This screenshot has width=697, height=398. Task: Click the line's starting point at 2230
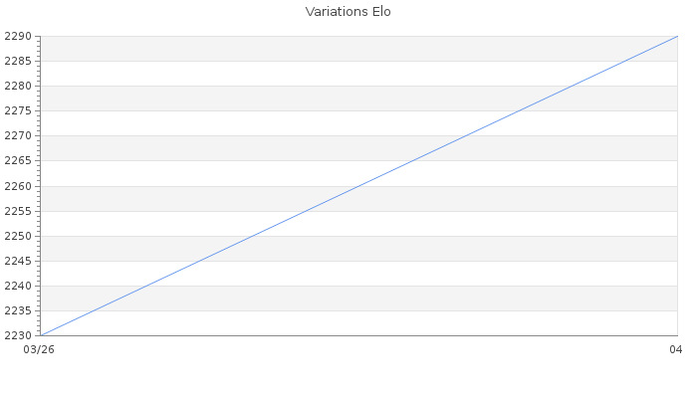tap(41, 335)
